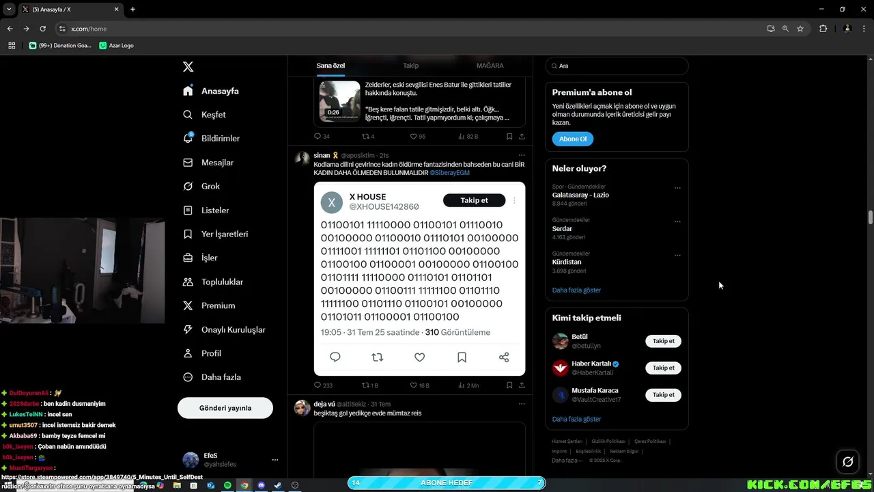Open the Azar Logo bookmark
The image size is (874, 492).
[x=116, y=45]
